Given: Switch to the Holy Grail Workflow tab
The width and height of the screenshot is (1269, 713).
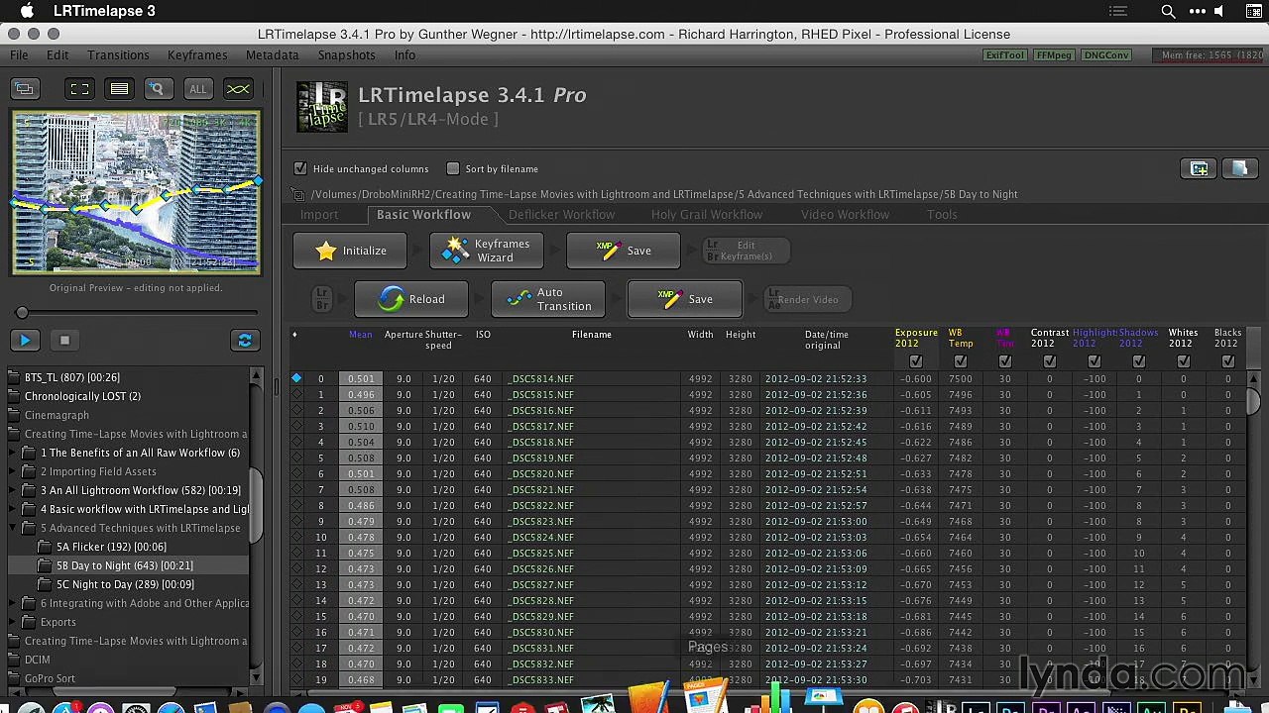Looking at the screenshot, I should tap(707, 214).
